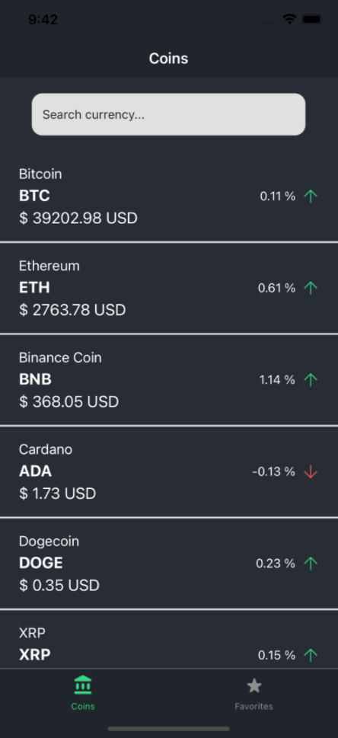Tap the green up arrow beside BTC
338x738 pixels.
311,196
